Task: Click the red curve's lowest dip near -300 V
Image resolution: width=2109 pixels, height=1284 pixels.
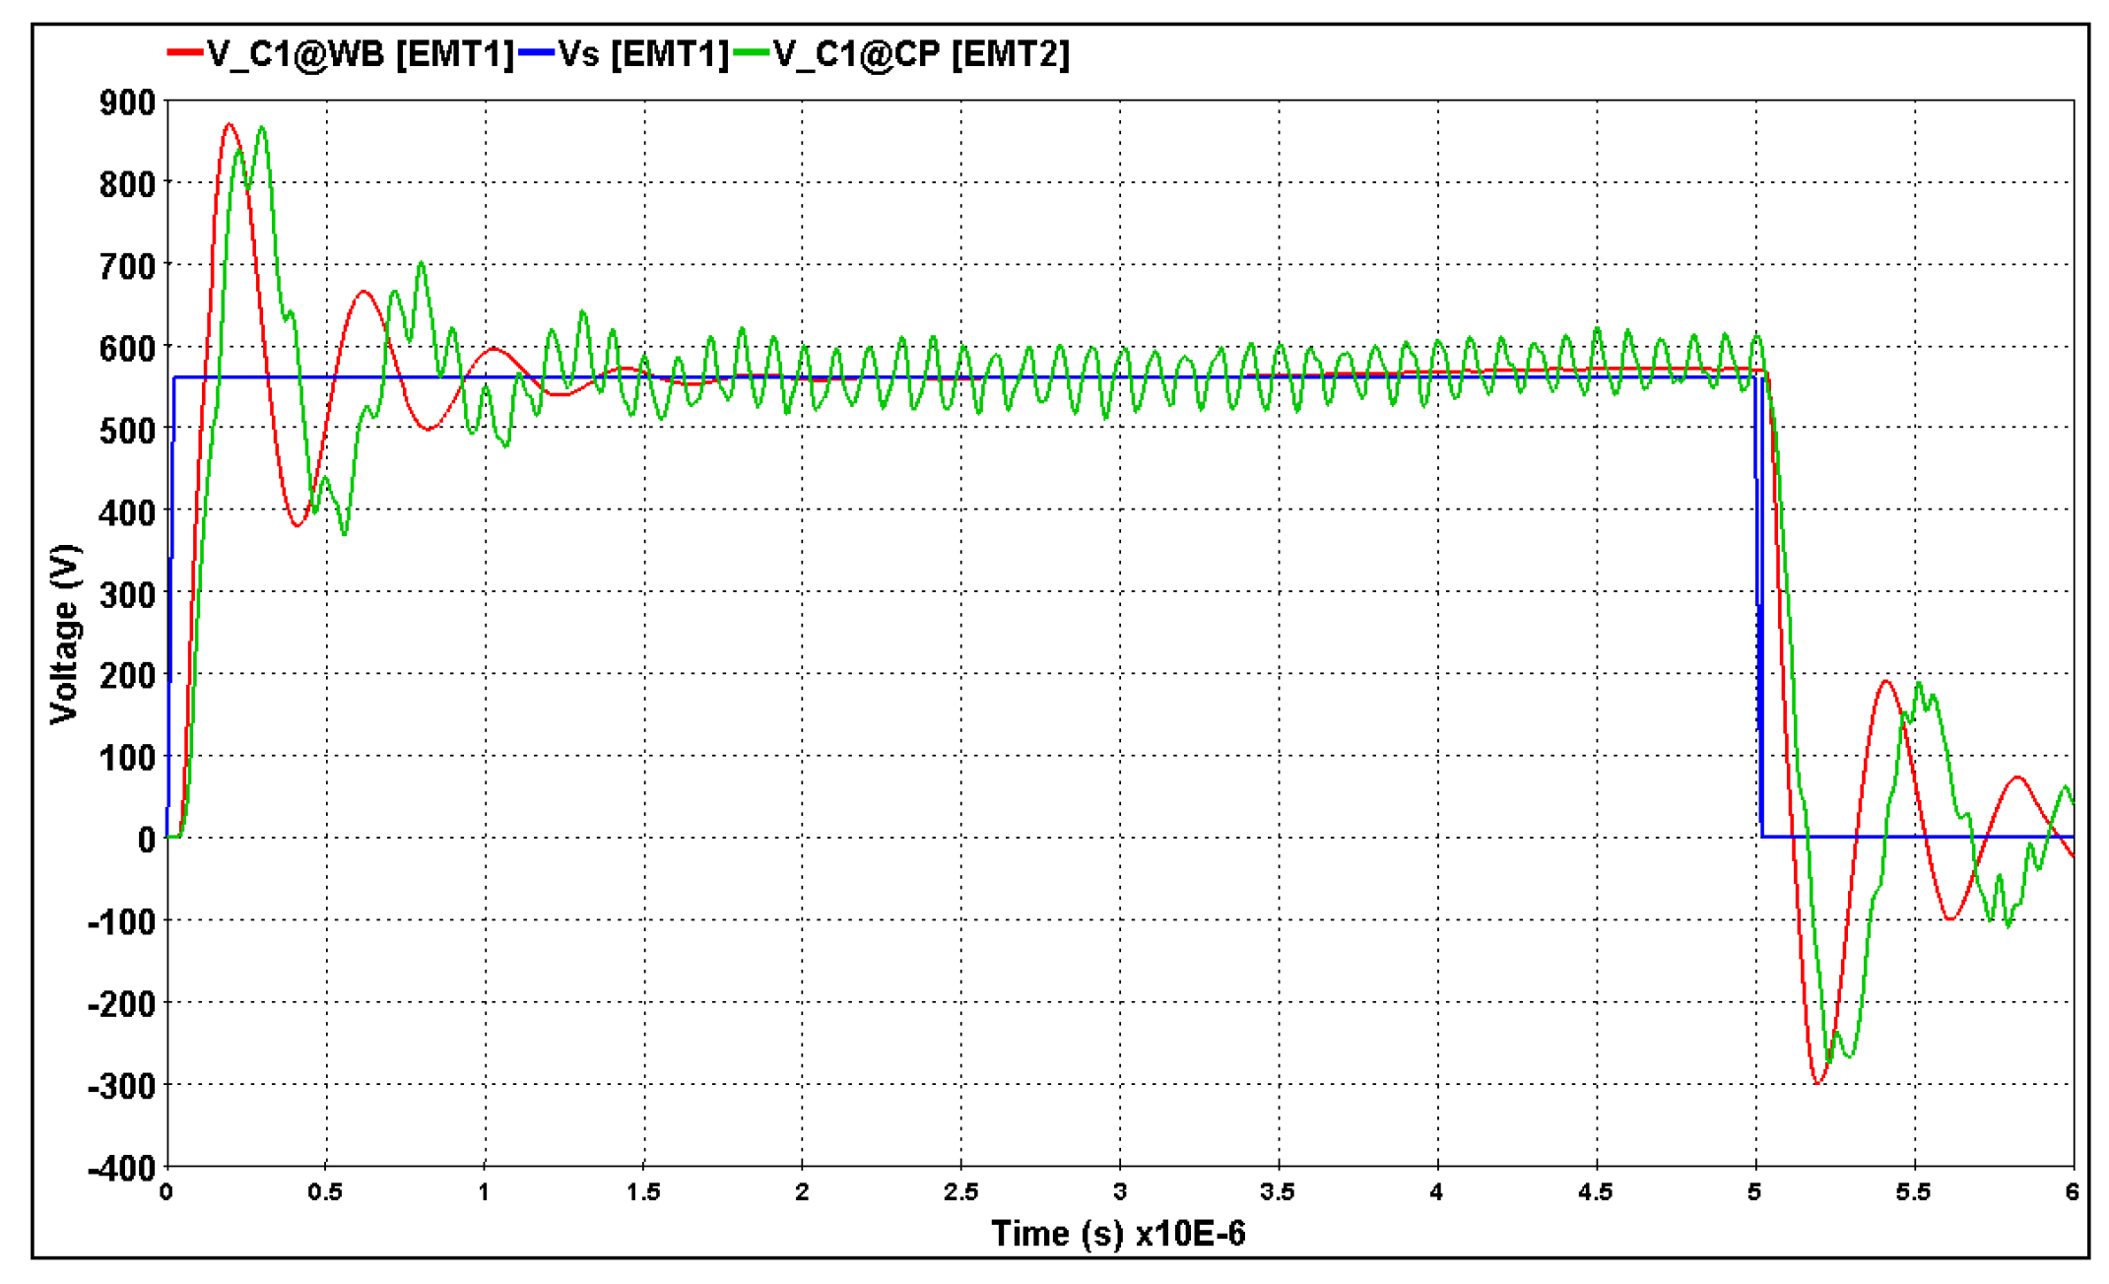Action: point(1818,1082)
